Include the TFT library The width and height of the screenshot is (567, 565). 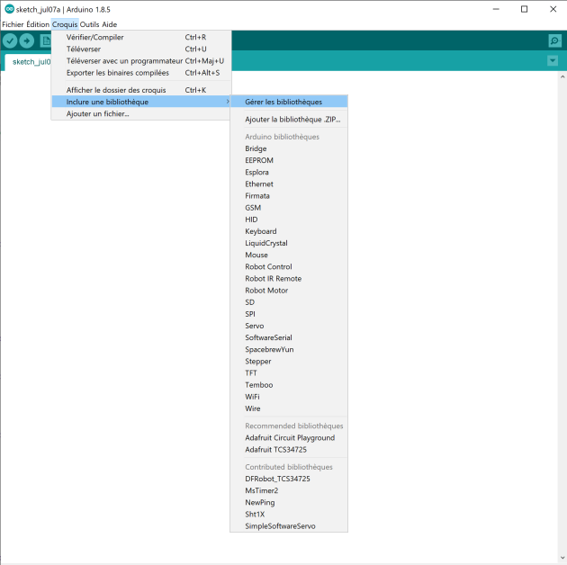289,372
